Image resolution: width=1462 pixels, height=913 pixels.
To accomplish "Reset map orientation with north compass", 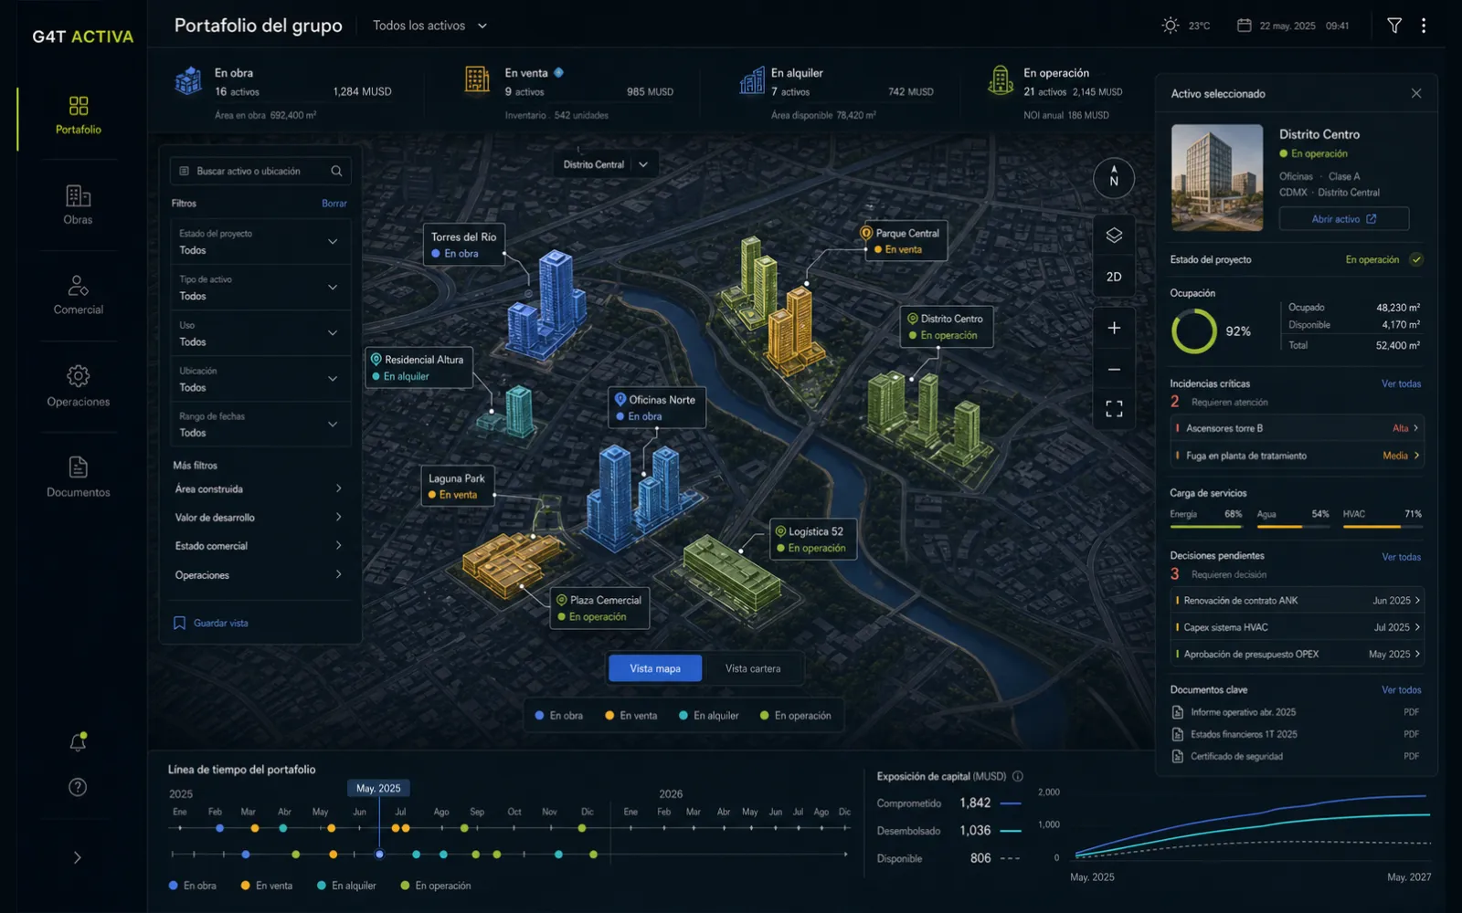I will click(1114, 178).
